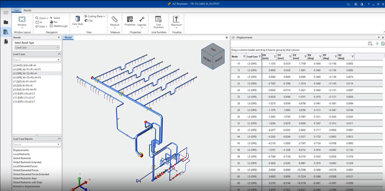Click the Fit view icon
385x191 pixels.
[37, 22]
